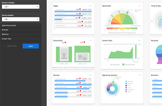162x106 pixels.
Task: Open the Screen Sizes card options menu
Action: click(x=139, y=40)
